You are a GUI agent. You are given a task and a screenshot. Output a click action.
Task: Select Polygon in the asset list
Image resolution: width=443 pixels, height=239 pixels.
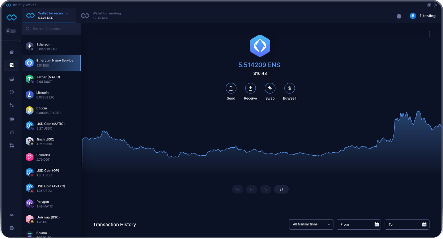[51, 204]
